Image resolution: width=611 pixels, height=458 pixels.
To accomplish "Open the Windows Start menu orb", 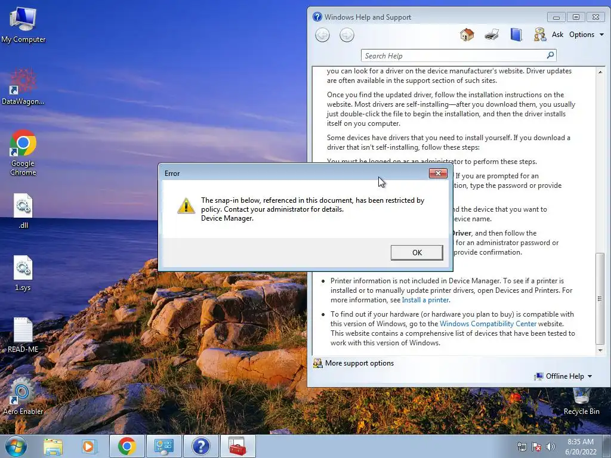I will pyautogui.click(x=16, y=446).
